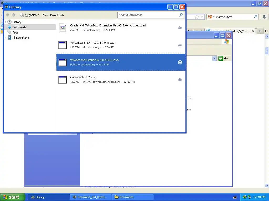Image resolution: width=269 pixels, height=201 pixels.
Task: Retry the failed VMware-workstation download
Action: pos(180,62)
